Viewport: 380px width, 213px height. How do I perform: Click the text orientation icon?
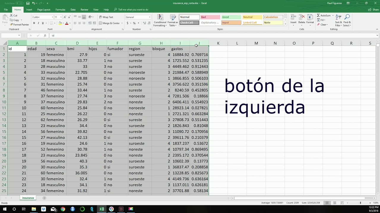tap(90, 17)
